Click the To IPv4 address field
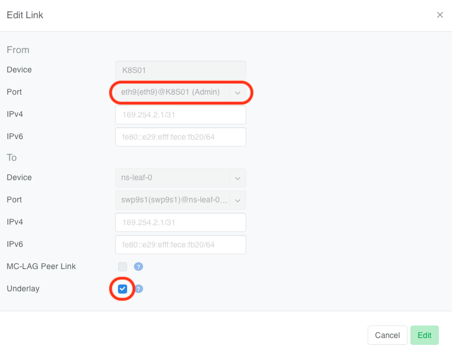 click(180, 222)
